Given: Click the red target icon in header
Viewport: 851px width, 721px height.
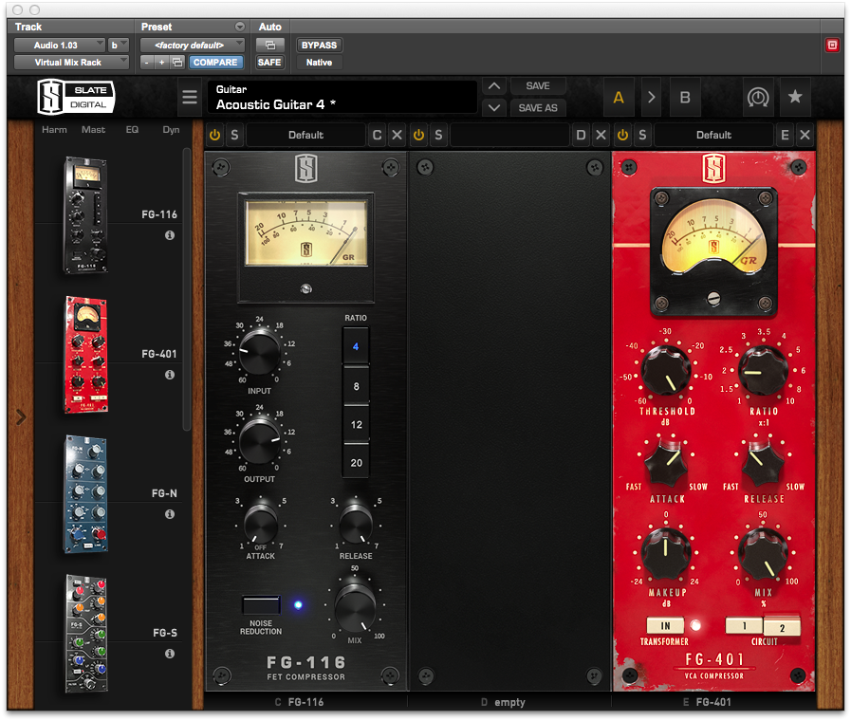Looking at the screenshot, I should tap(832, 45).
